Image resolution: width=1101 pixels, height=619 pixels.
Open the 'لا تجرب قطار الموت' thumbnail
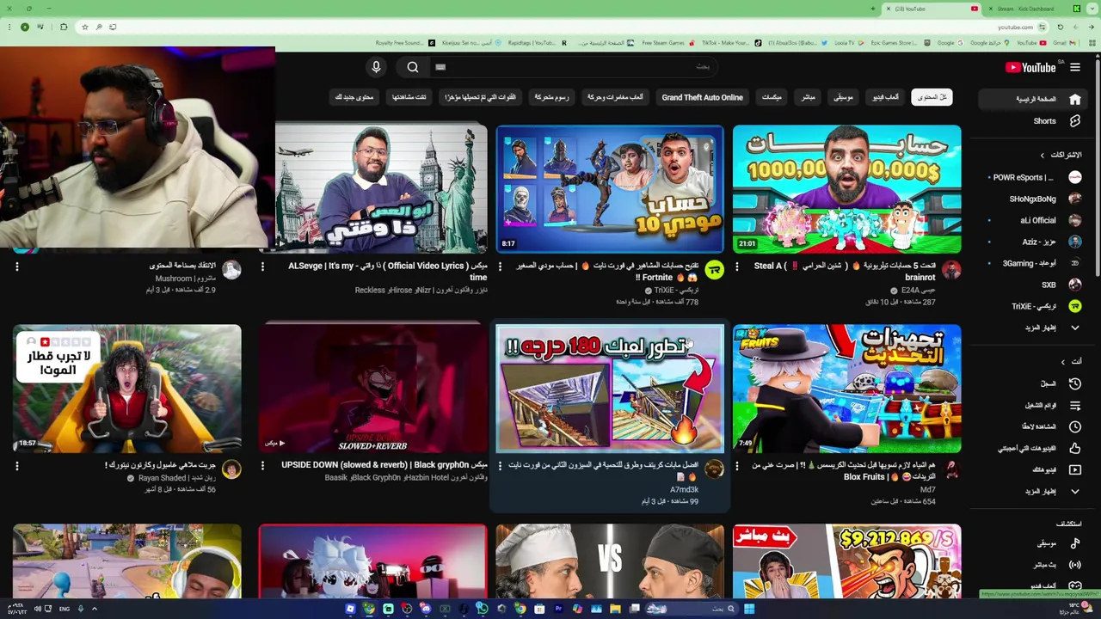pos(127,389)
